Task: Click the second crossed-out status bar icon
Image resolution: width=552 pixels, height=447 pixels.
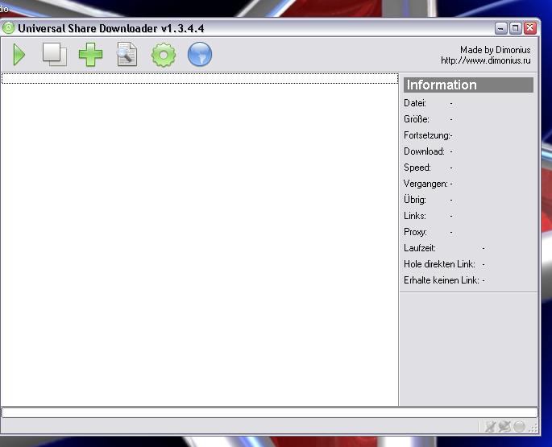Action: [x=504, y=427]
